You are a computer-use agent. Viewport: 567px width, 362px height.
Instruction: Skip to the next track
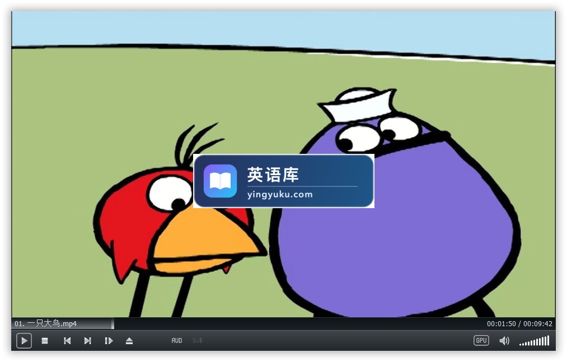click(x=87, y=341)
